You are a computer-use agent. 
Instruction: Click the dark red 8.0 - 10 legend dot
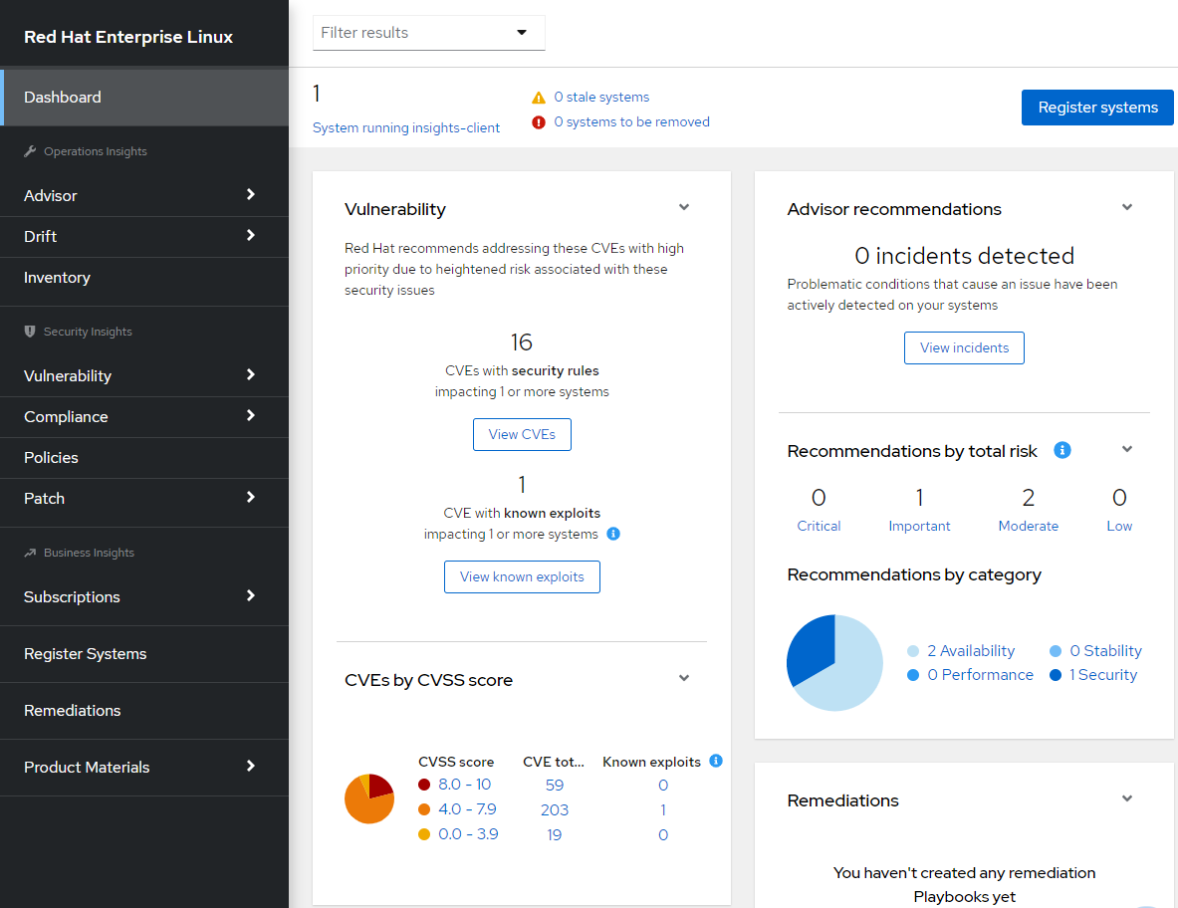[x=424, y=785]
